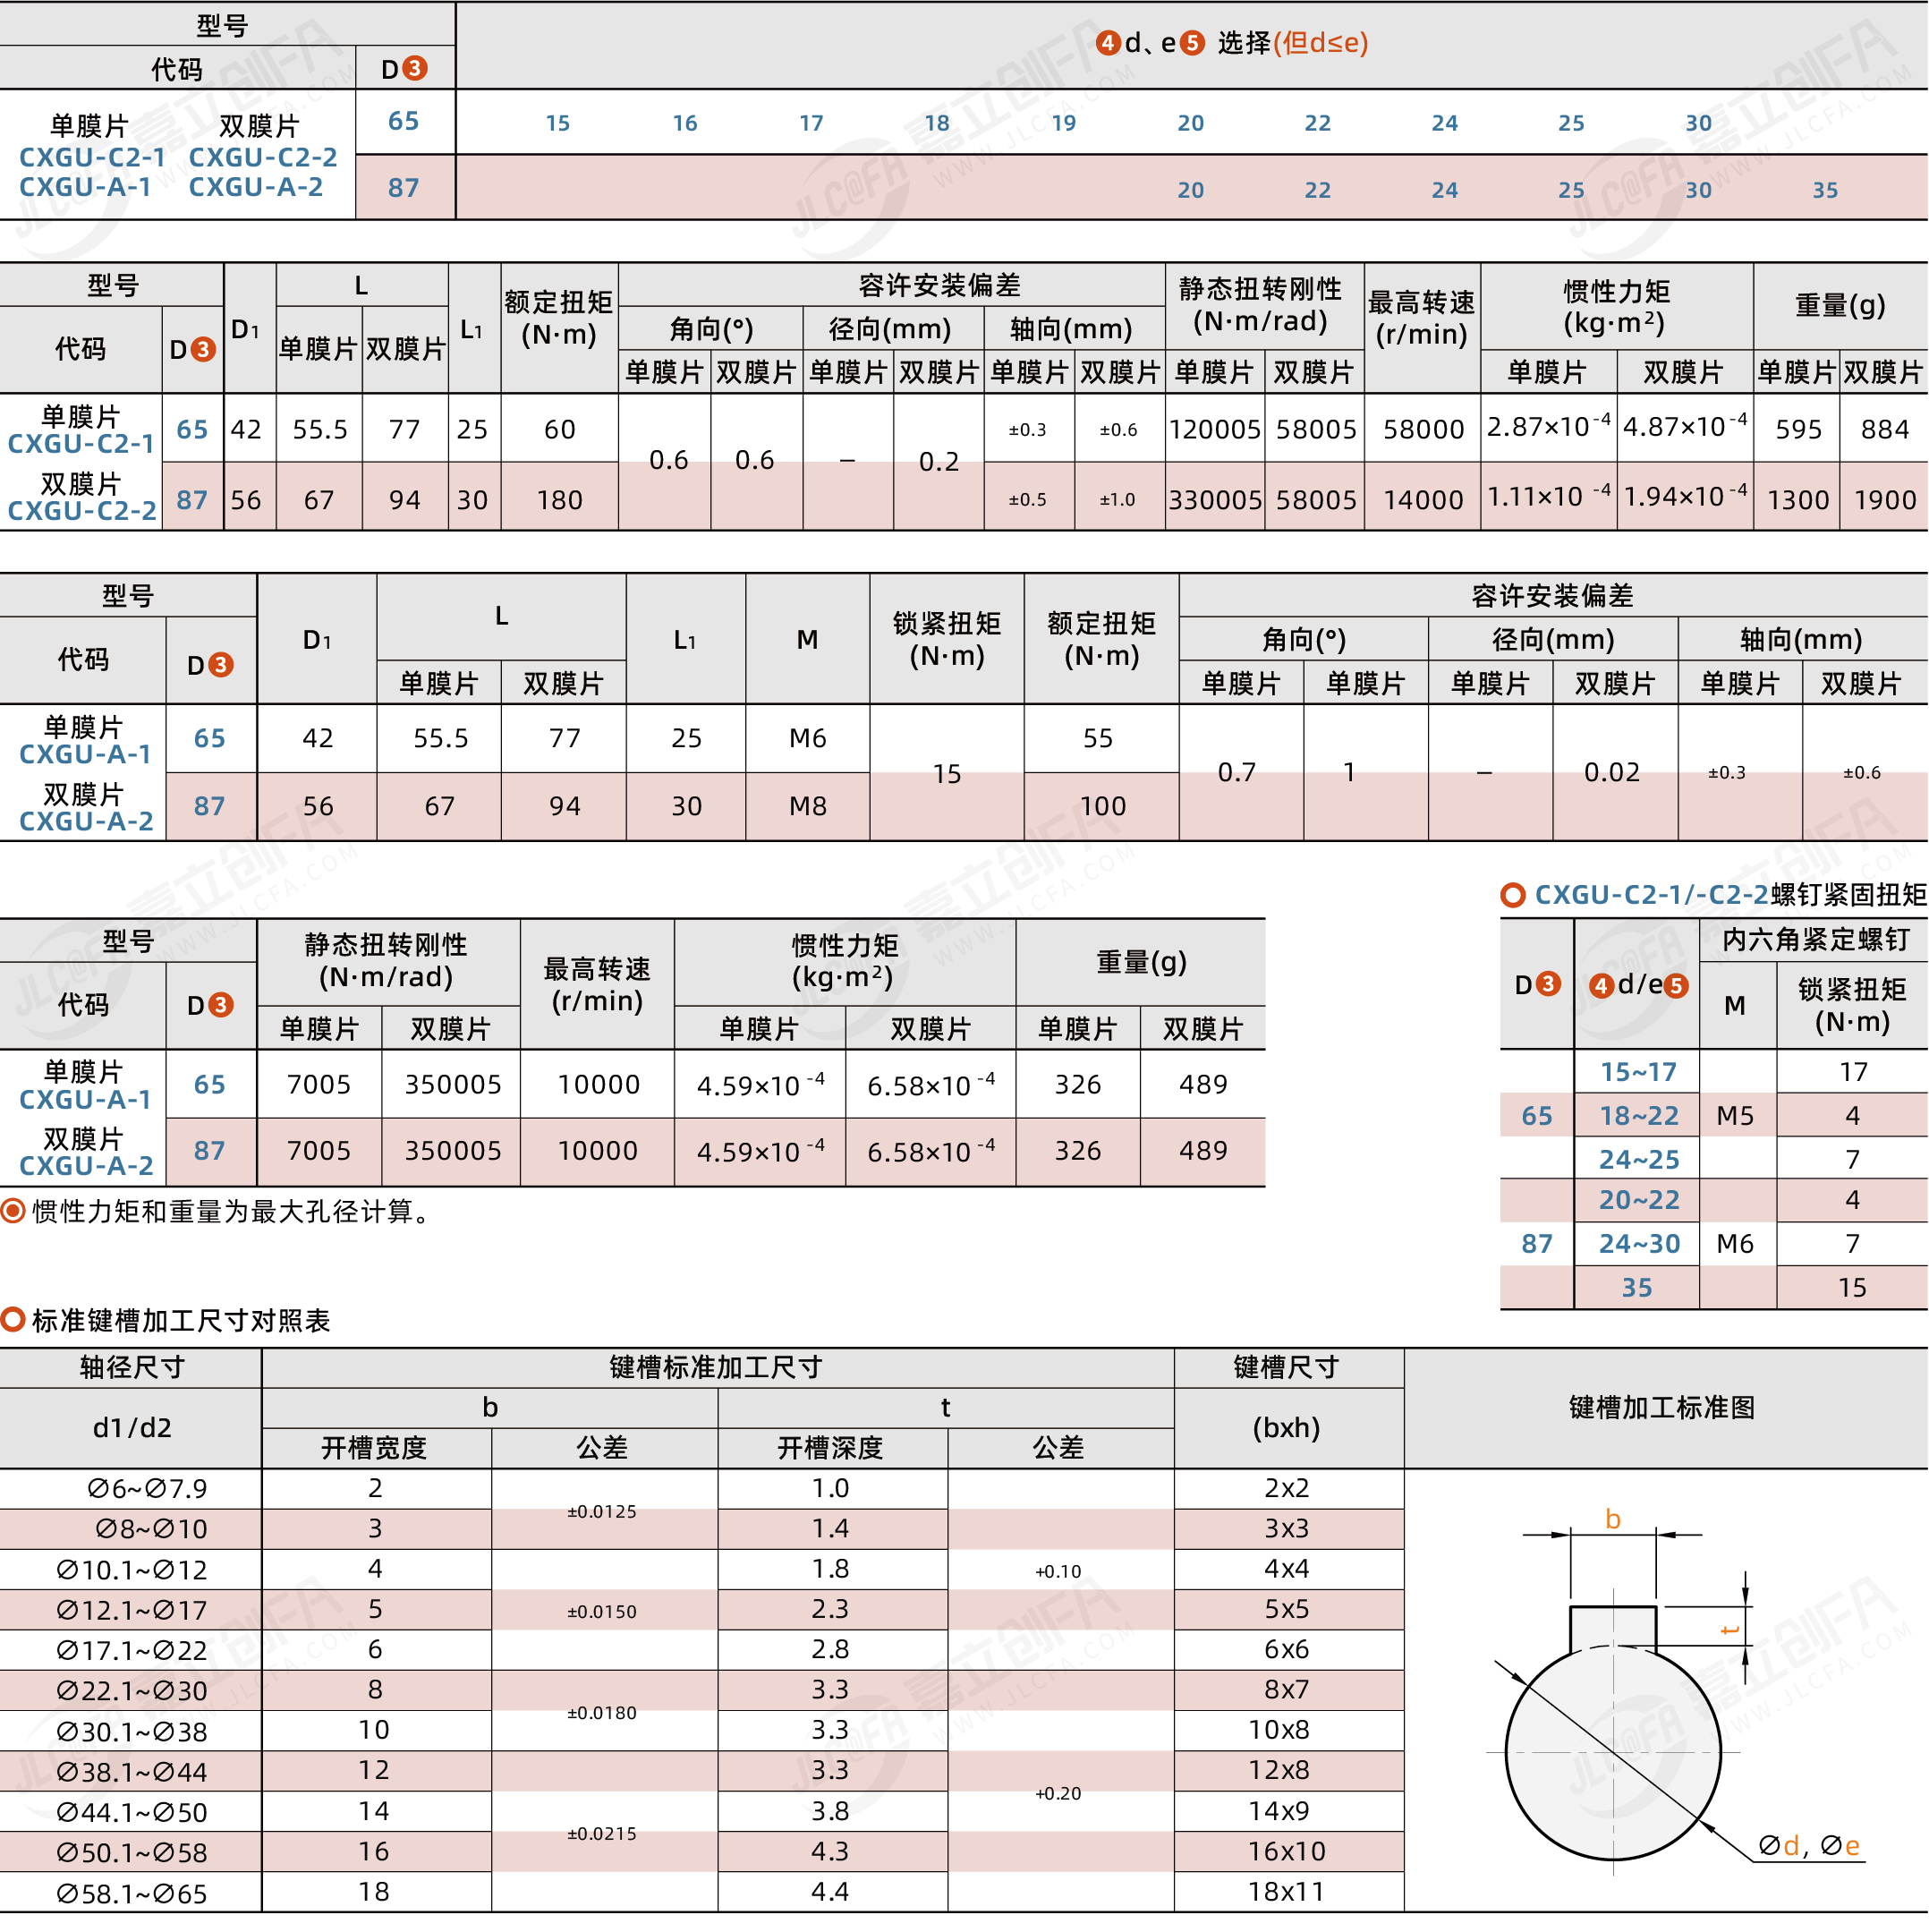Select bore size 35 in the top D87 row
The width and height of the screenshot is (1929, 1932).
click(1825, 190)
